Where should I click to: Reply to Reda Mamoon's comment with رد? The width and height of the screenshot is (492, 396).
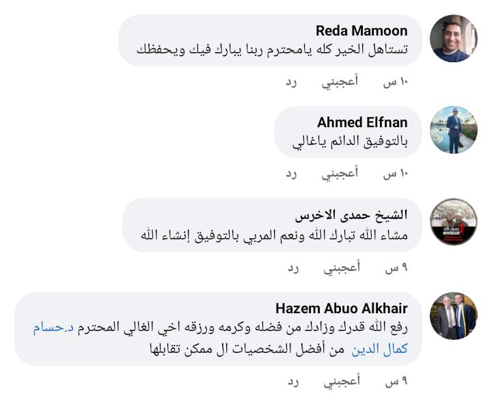(x=292, y=82)
